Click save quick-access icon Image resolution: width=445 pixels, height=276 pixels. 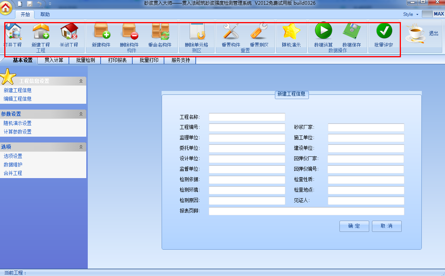point(29,4)
